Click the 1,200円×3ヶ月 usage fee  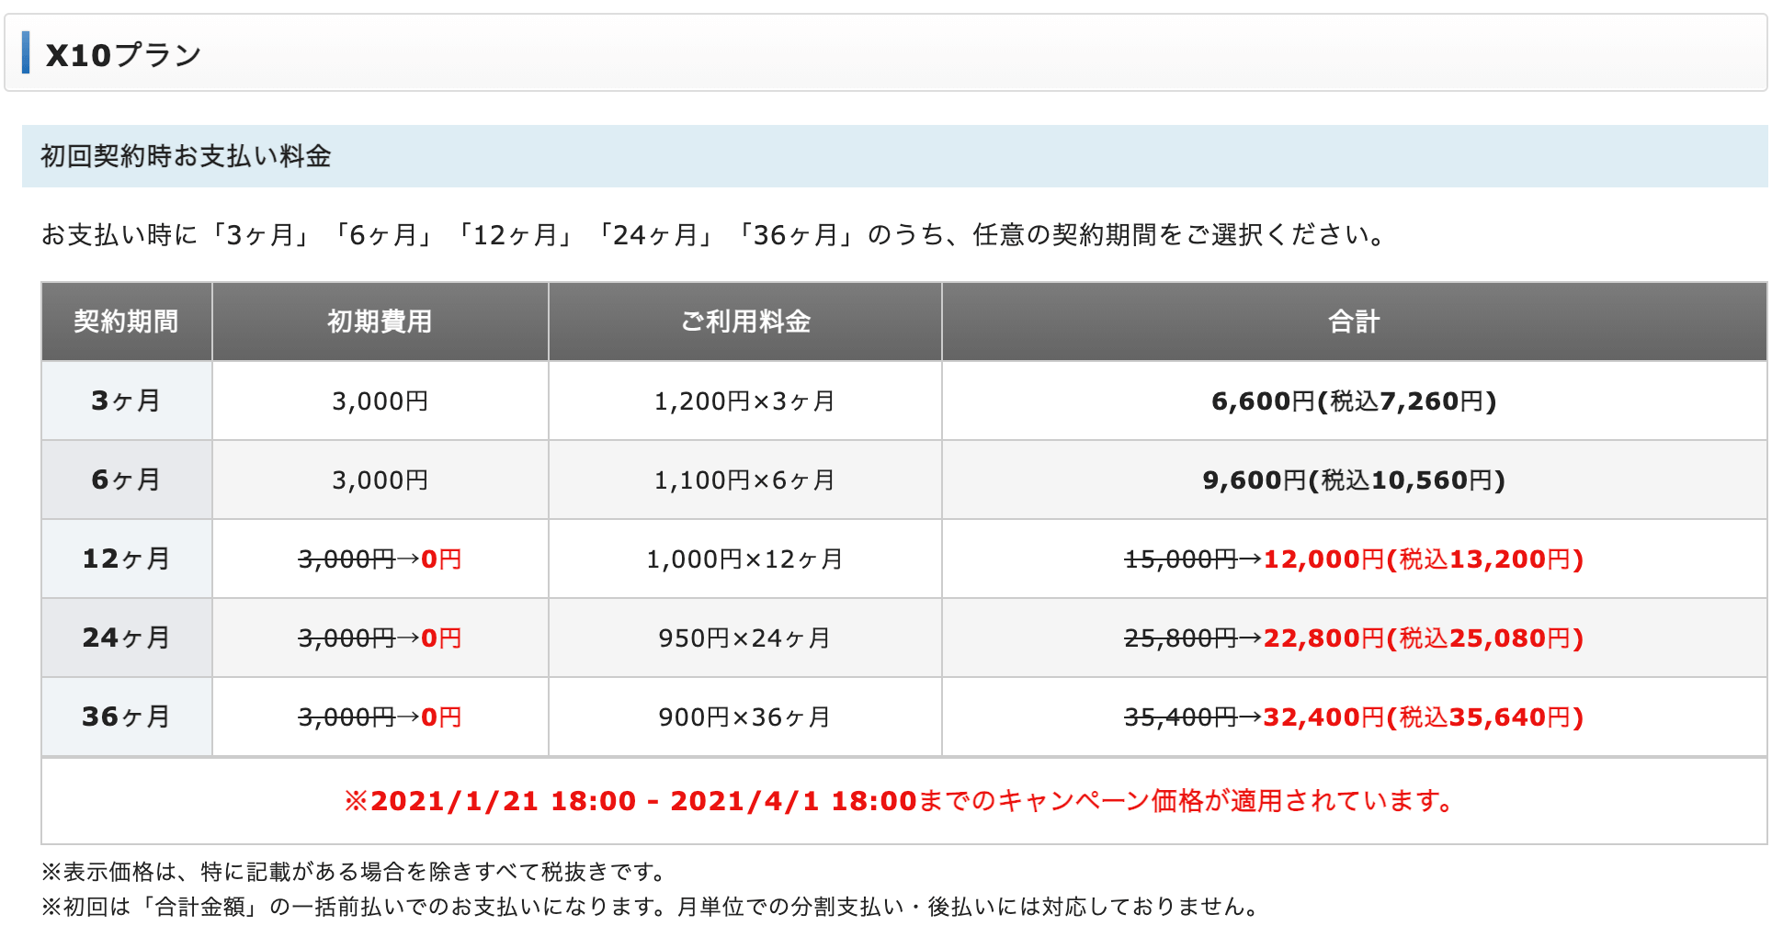pos(745,401)
